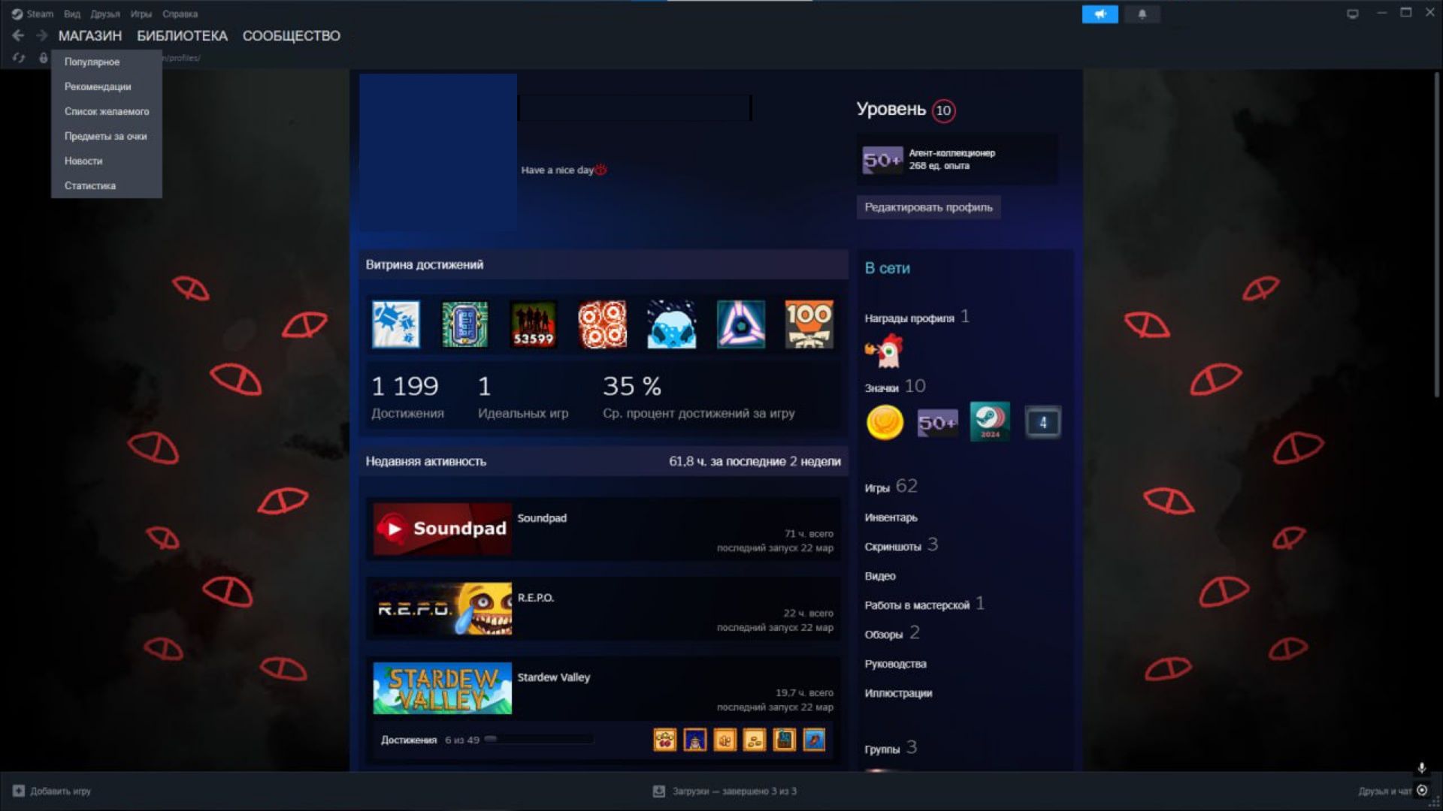Screen dimensions: 1443x811
Task: Select Список желаемого in dropdown
Action: 107,111
